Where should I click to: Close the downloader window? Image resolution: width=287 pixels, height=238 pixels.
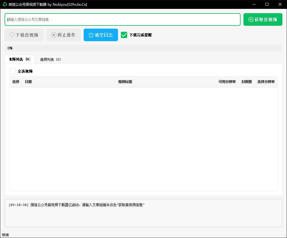[280, 4]
